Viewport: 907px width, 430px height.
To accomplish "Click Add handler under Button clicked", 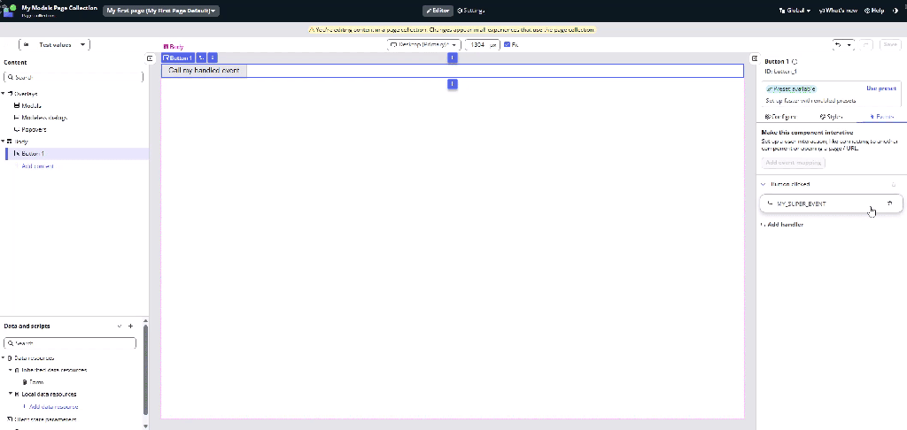I will pyautogui.click(x=785, y=225).
